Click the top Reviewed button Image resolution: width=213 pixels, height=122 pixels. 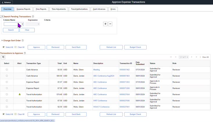point(55,47)
